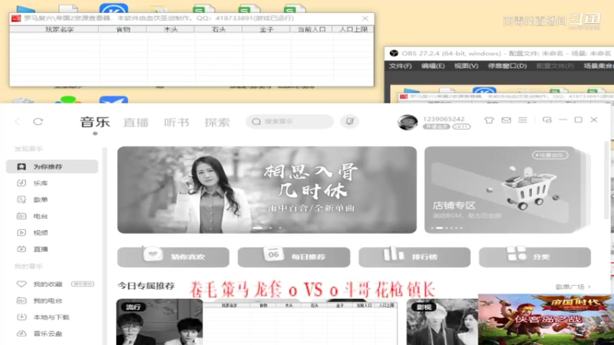The image size is (614, 345).
Task: Open the OBS 文件(F) menu
Action: click(400, 66)
